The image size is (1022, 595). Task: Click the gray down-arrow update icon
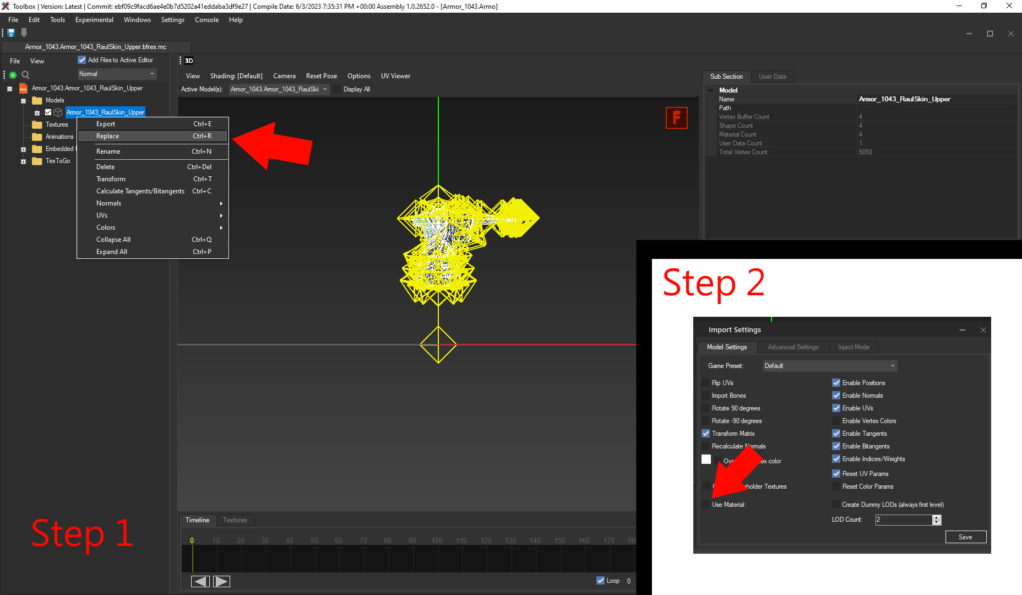coord(24,33)
